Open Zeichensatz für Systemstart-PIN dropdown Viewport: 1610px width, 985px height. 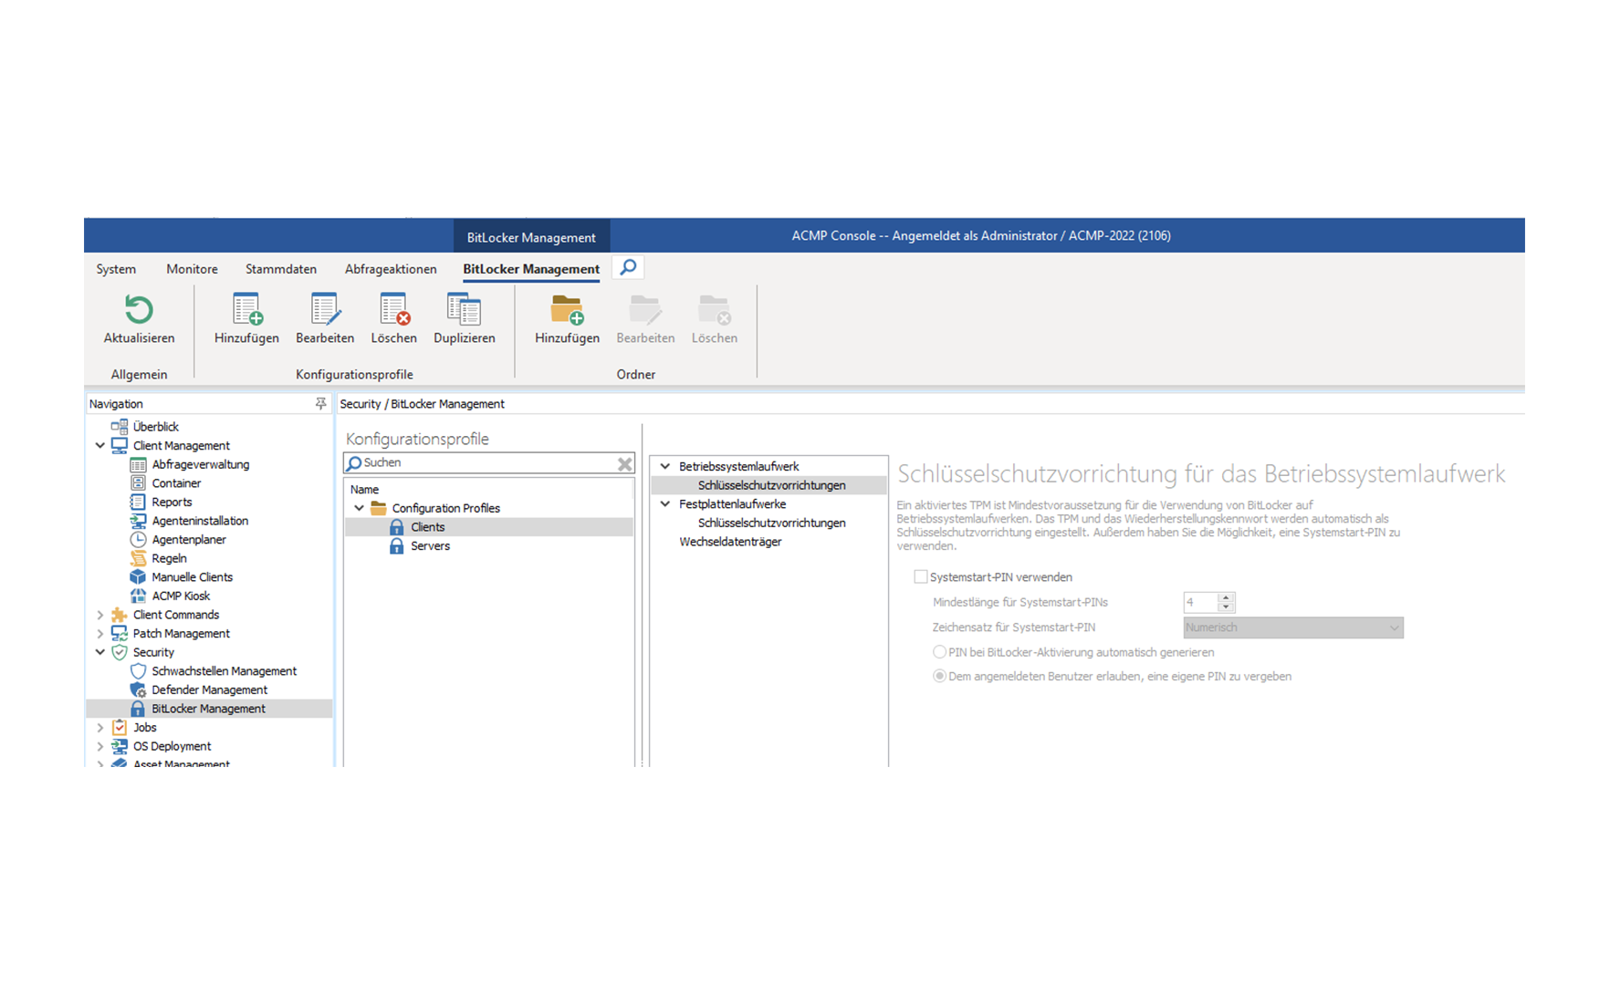point(1292,627)
